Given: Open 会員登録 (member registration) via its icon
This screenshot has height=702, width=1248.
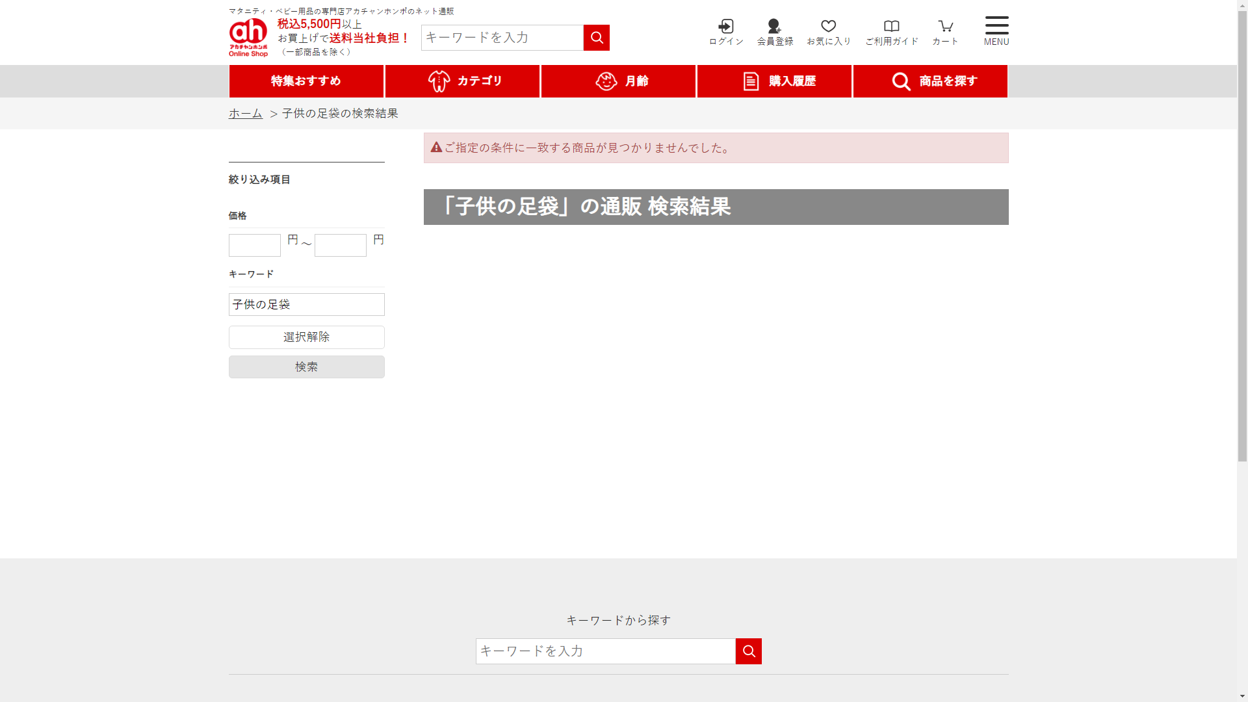Looking at the screenshot, I should [774, 27].
